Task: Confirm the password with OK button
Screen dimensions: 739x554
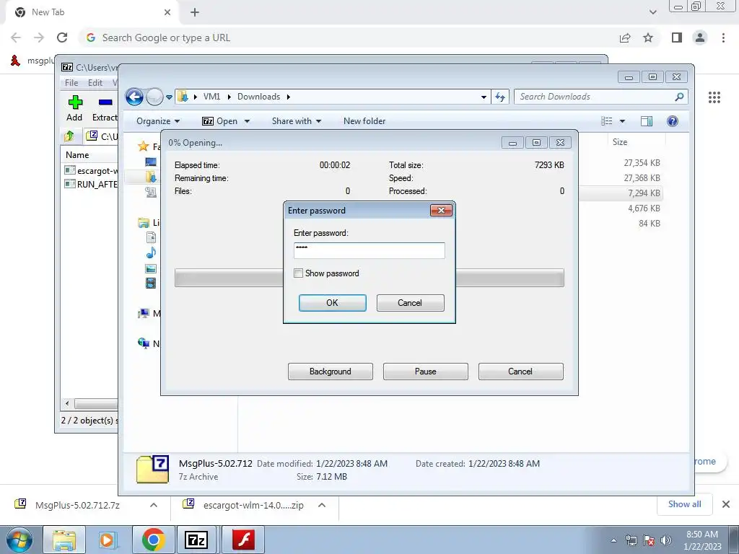Action: coord(332,303)
